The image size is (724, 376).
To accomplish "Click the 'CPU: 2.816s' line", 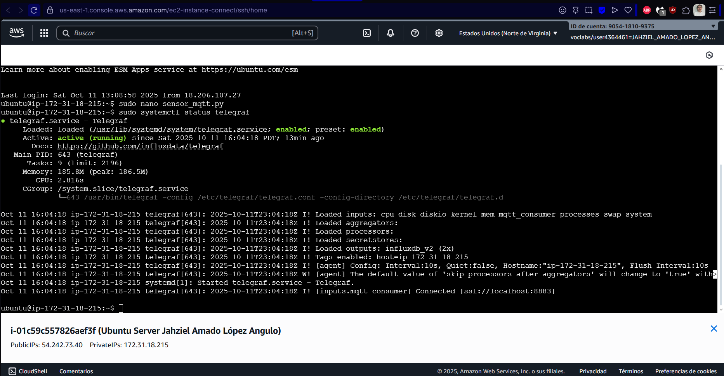I will [59, 180].
